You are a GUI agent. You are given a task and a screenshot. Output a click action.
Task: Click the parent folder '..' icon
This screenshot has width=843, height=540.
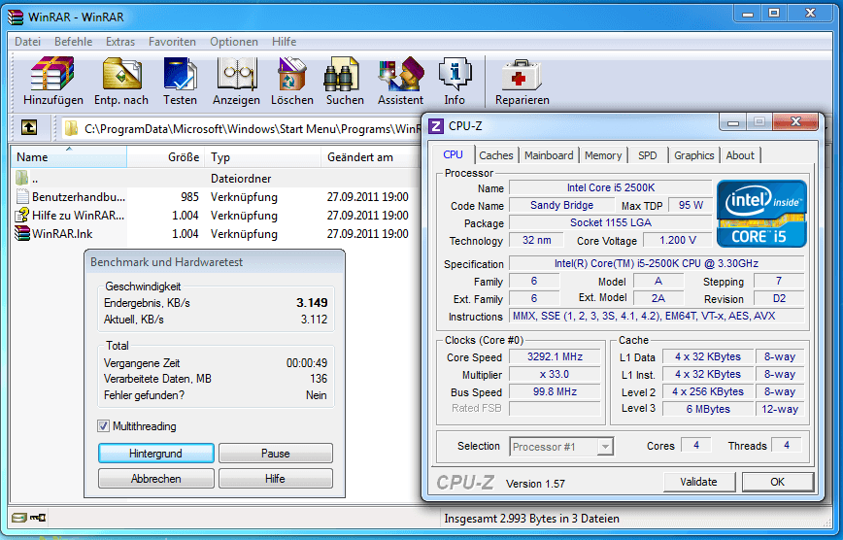(22, 178)
